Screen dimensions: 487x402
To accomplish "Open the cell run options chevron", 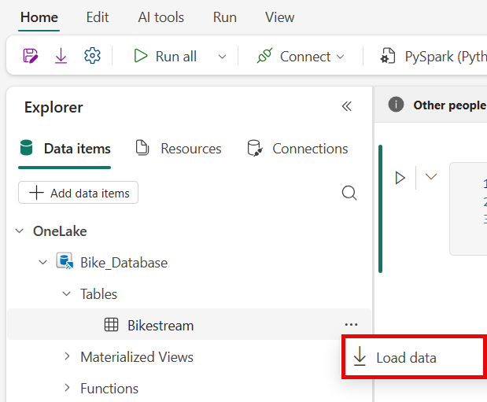I will [x=431, y=177].
